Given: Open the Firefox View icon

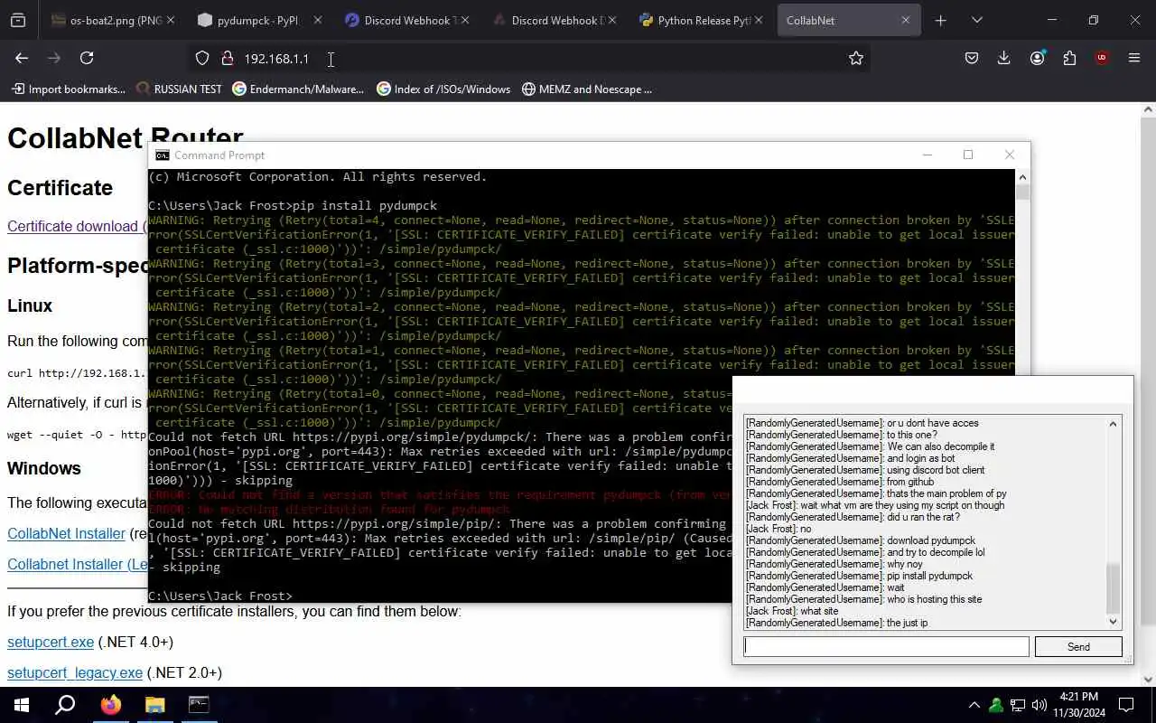Looking at the screenshot, I should 18,20.
